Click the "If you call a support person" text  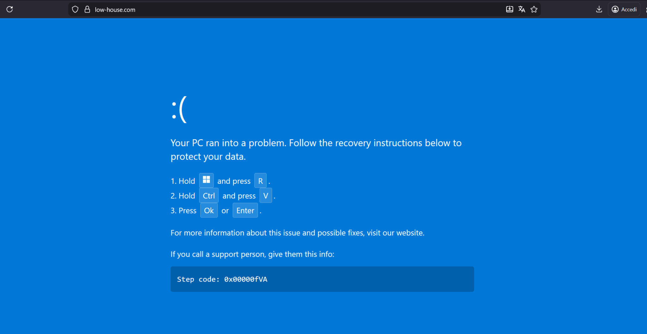[252, 254]
